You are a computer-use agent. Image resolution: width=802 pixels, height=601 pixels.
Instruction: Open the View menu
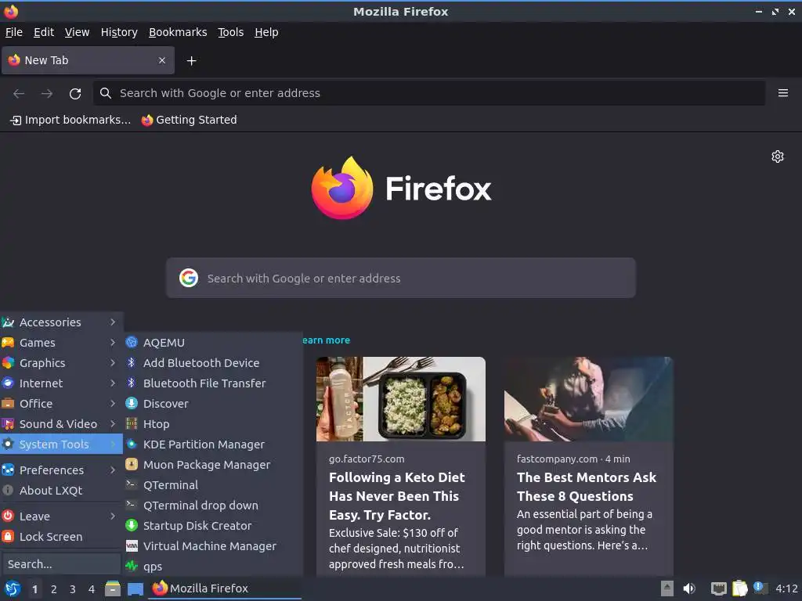coord(78,32)
